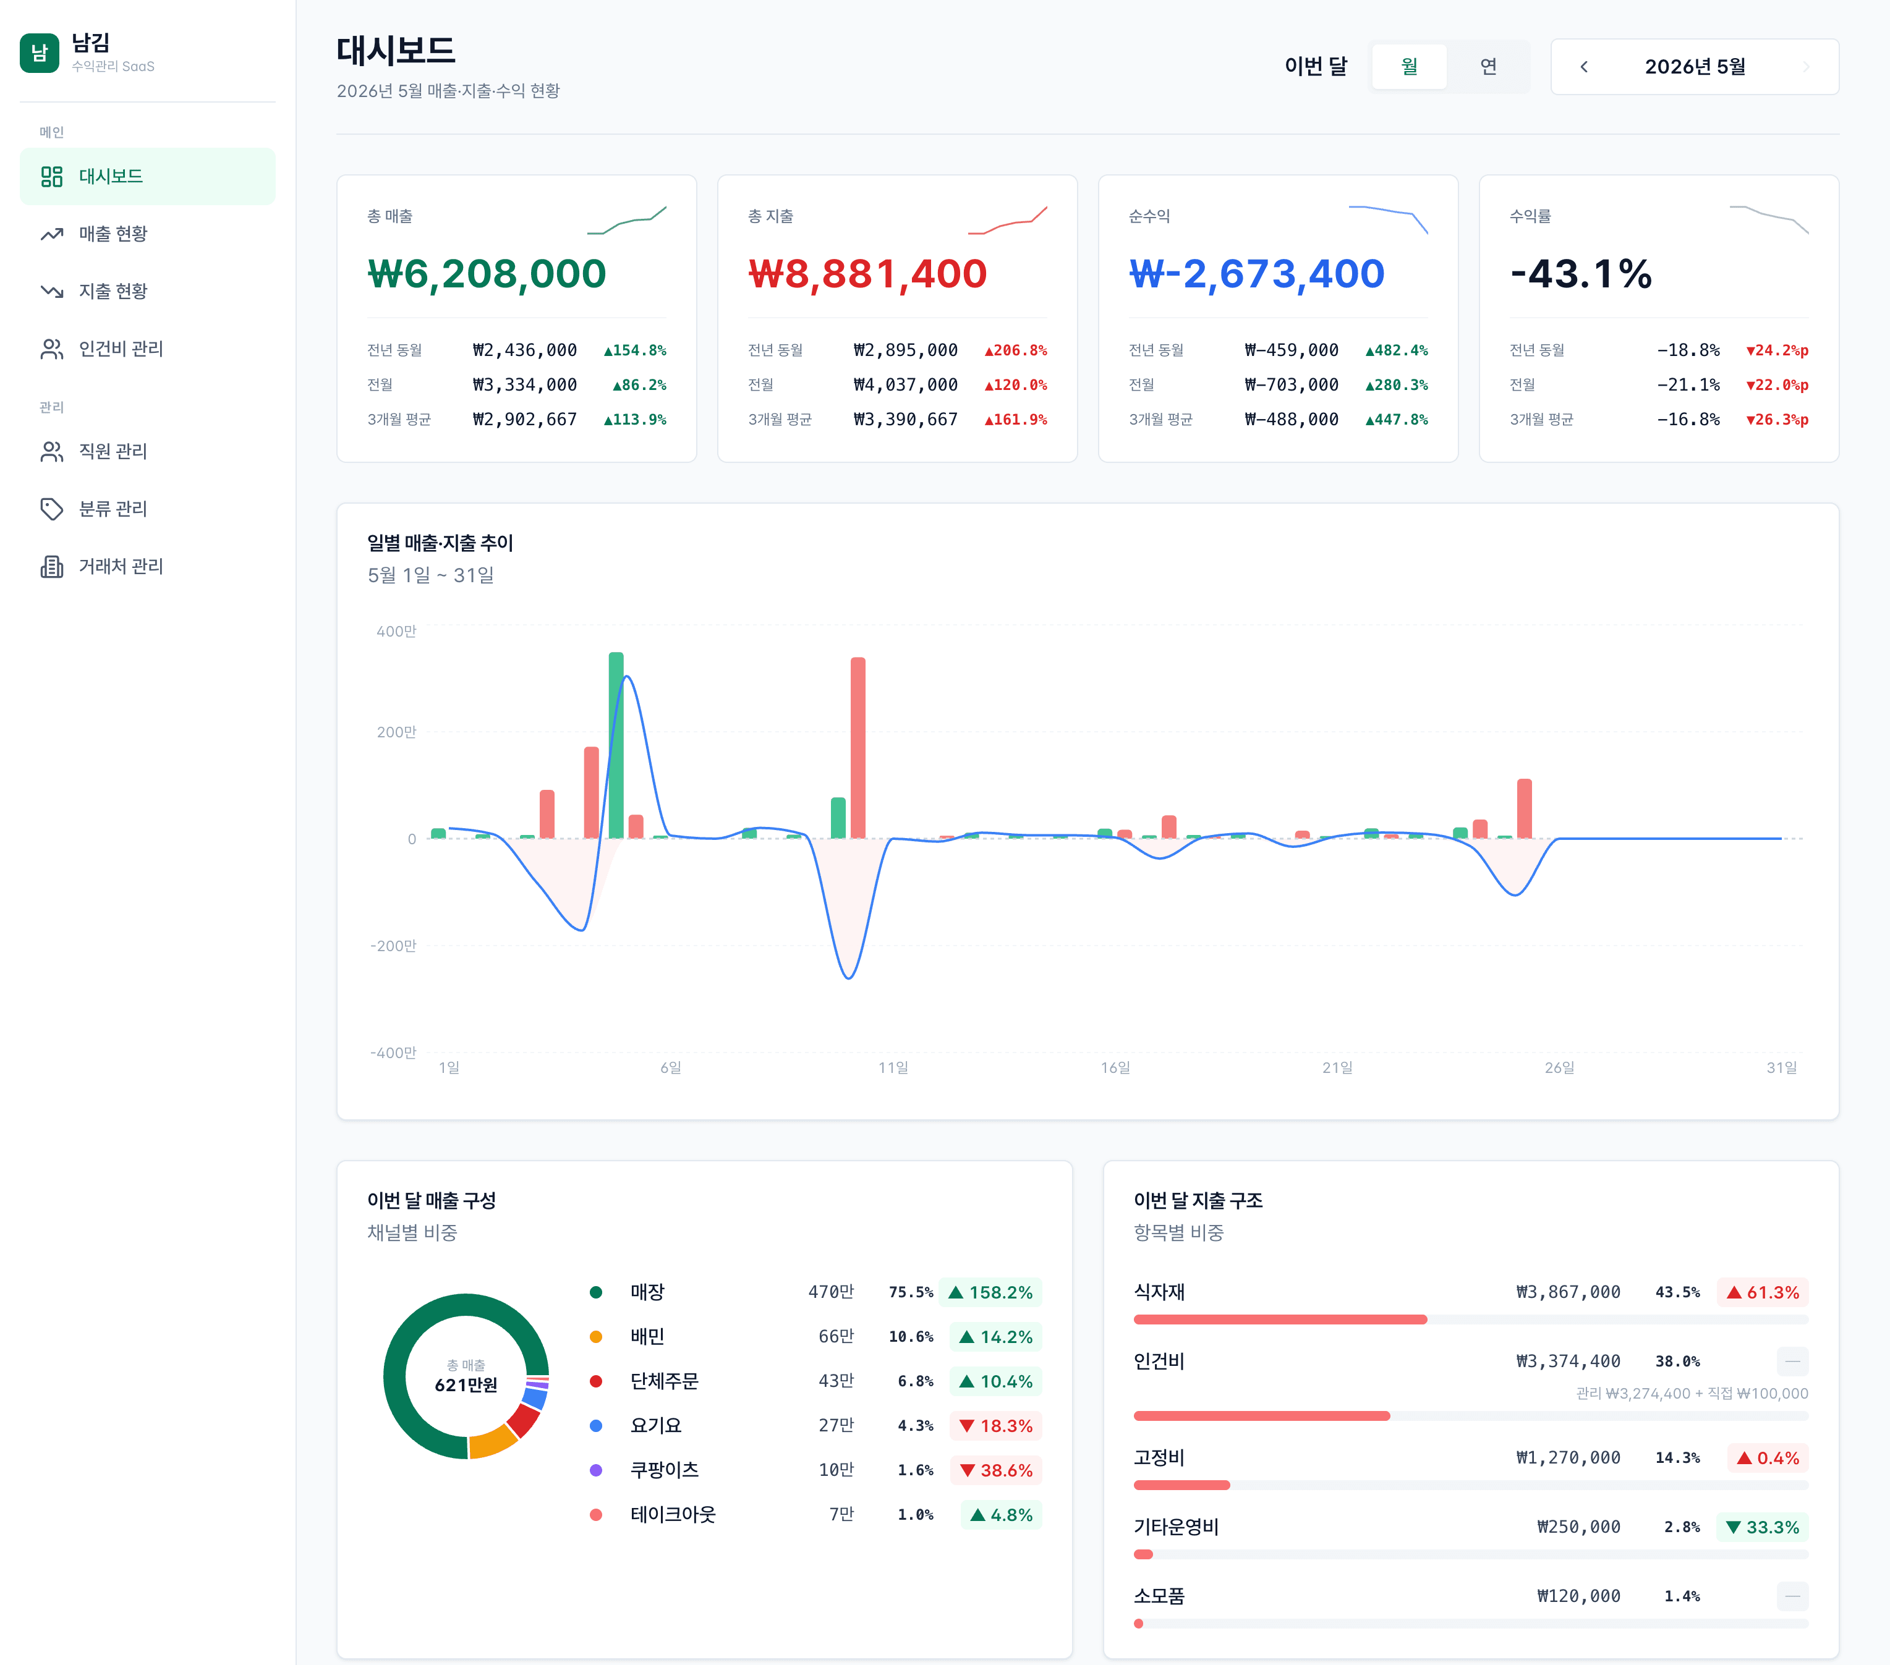
Task: Open 분류 관리 menu item
Action: [147, 509]
